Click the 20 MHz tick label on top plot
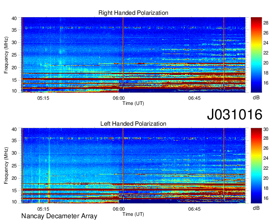 [x=14, y=68]
